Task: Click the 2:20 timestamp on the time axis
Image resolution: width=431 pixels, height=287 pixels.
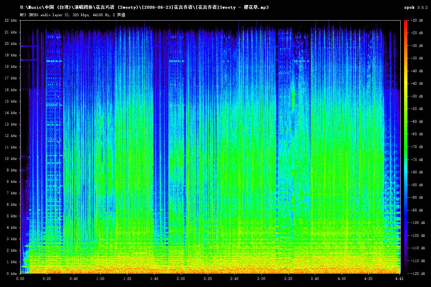Action: tap(208, 279)
